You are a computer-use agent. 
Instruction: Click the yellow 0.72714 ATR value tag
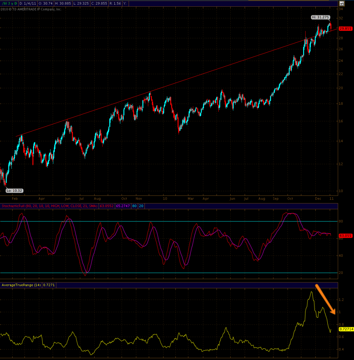(x=345, y=329)
